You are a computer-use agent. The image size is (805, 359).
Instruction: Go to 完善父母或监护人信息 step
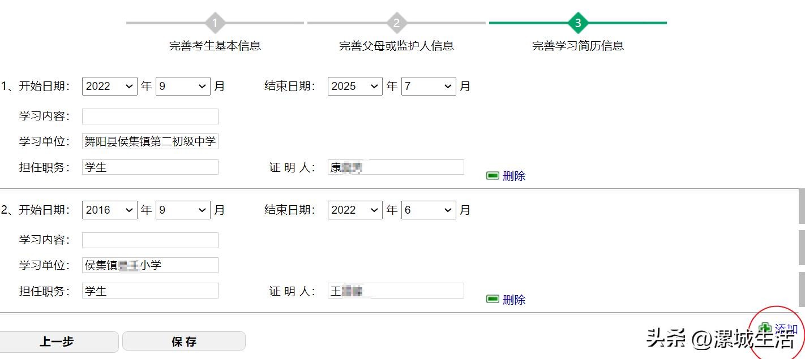click(396, 46)
